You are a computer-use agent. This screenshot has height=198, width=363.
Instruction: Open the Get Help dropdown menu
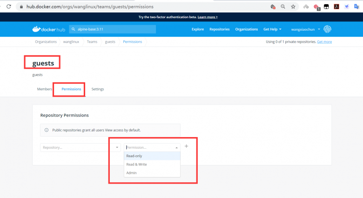(272, 29)
